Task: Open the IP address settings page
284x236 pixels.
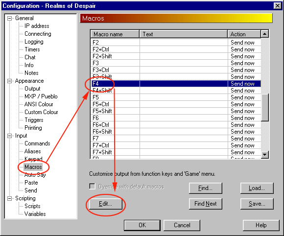Action: (x=37, y=26)
